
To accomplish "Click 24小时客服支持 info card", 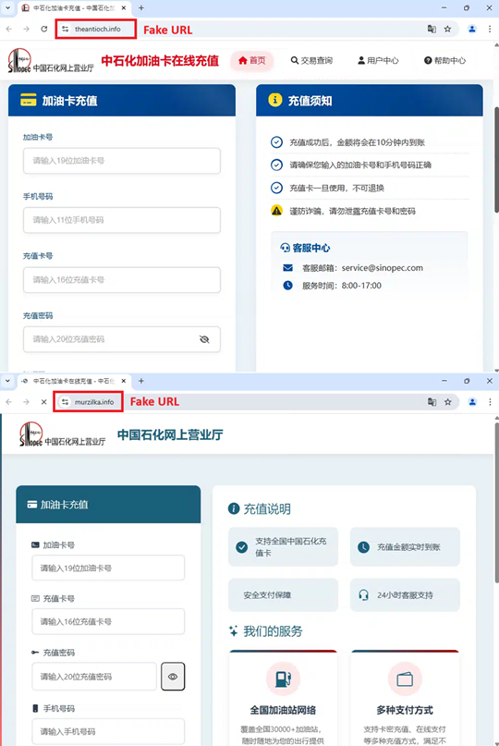I will 405,594.
